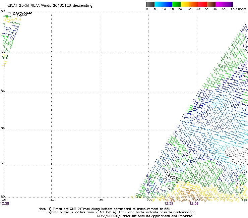Screen dimensions: 248x218
Task: Click the red 30-35 knots legend swatch
Action: click(x=202, y=4)
